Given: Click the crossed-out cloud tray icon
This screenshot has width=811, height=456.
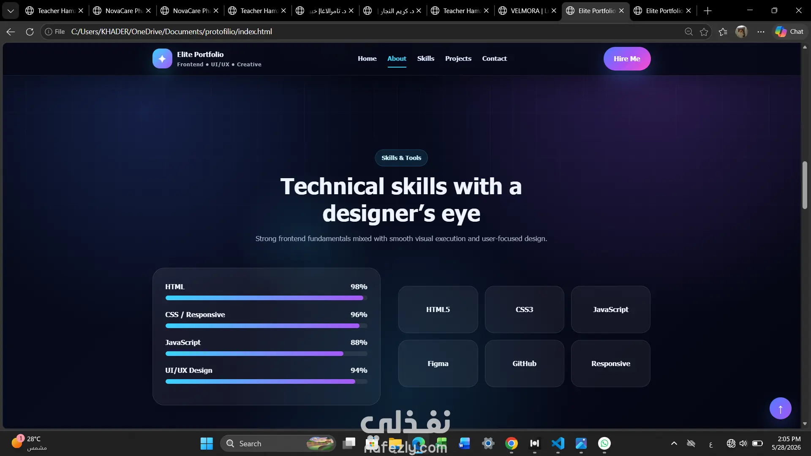Looking at the screenshot, I should (x=691, y=443).
